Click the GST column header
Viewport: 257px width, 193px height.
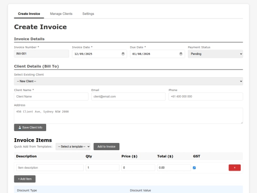pyautogui.click(x=197, y=156)
